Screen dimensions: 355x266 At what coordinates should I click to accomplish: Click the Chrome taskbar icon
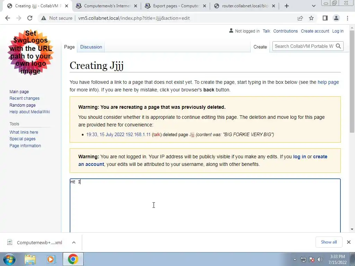click(73, 259)
